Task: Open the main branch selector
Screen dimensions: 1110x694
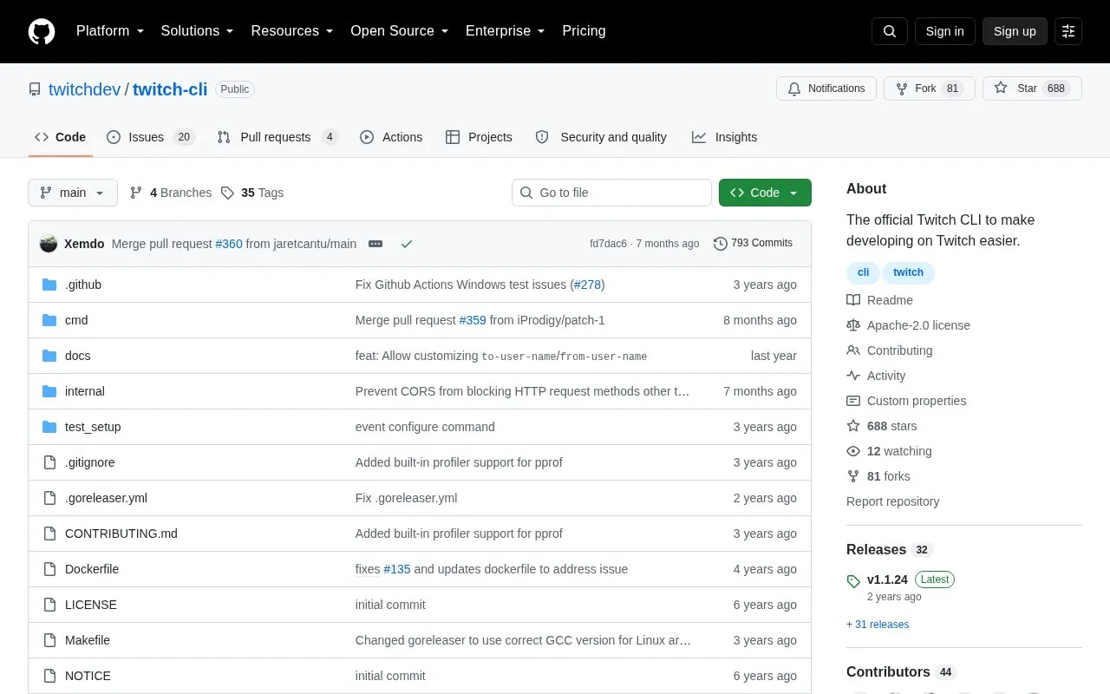Action: [73, 193]
